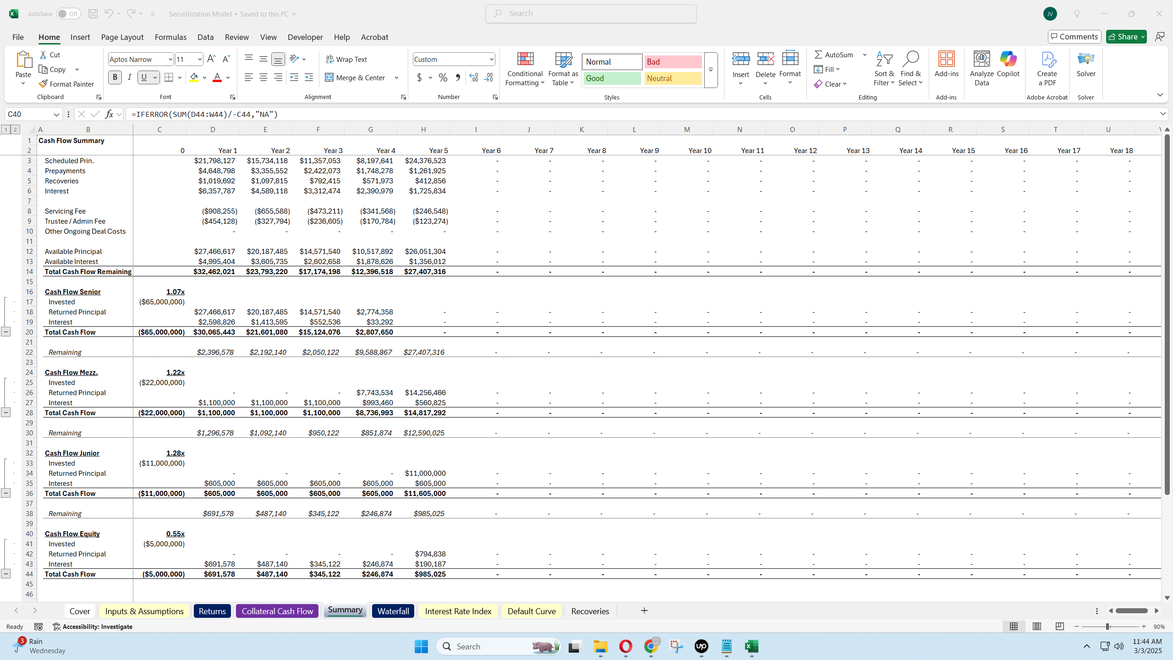Apply the Good cell style
This screenshot has width=1173, height=660.
612,78
